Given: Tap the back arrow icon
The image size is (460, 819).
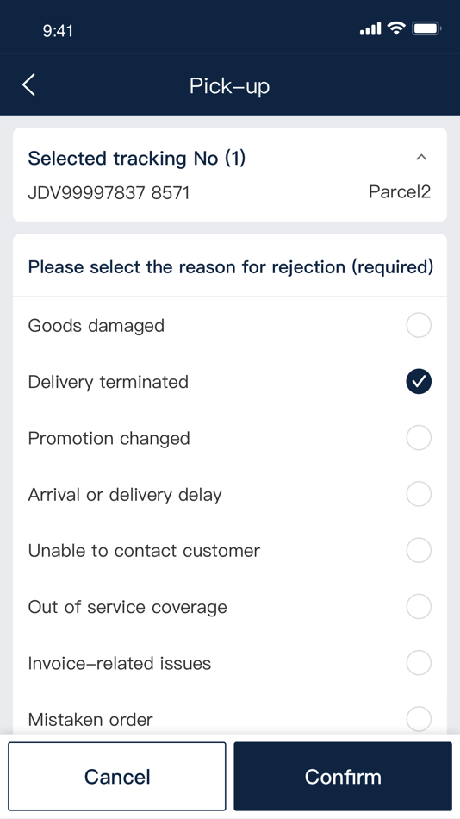Looking at the screenshot, I should click(x=28, y=84).
